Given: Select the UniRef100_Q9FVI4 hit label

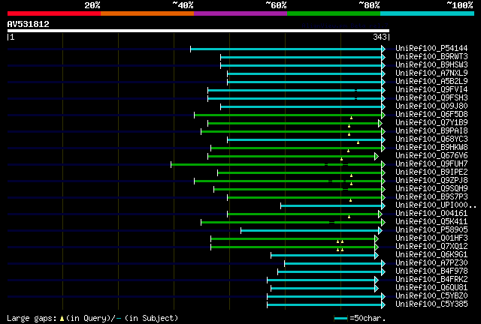Looking at the screenshot, I should (x=431, y=89).
